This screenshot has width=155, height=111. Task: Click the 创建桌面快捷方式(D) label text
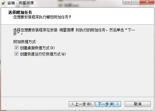pyautogui.click(x=37, y=48)
